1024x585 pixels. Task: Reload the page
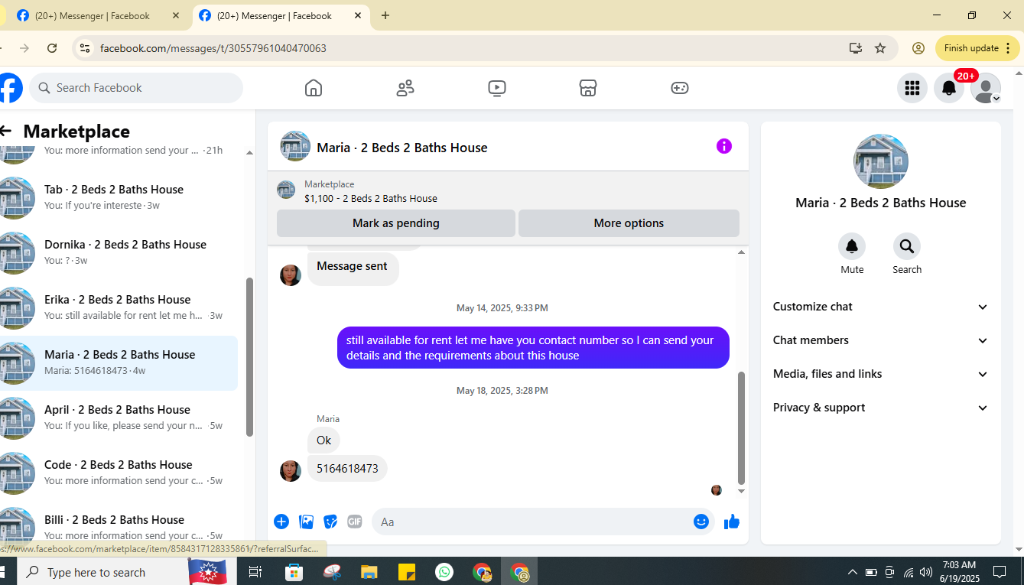tap(52, 48)
